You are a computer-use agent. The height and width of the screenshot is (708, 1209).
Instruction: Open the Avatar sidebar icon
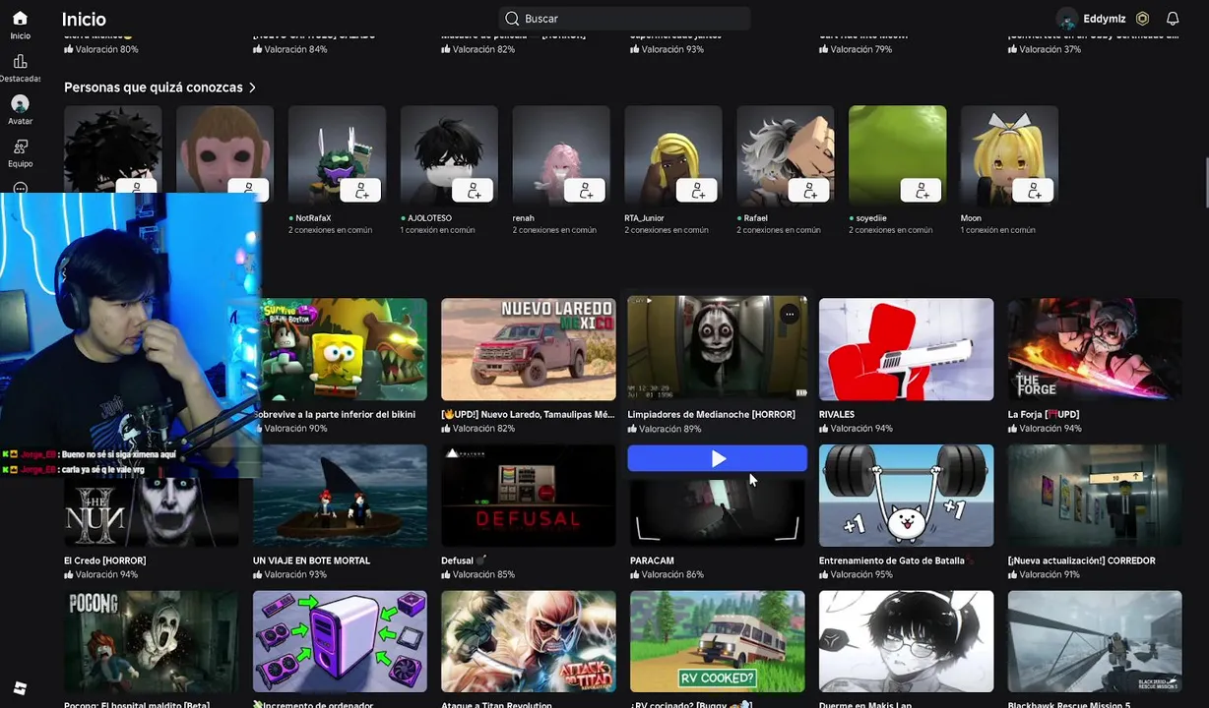click(x=20, y=104)
